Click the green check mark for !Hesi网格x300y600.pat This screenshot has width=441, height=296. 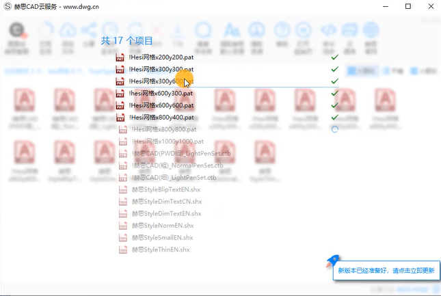tap(334, 81)
